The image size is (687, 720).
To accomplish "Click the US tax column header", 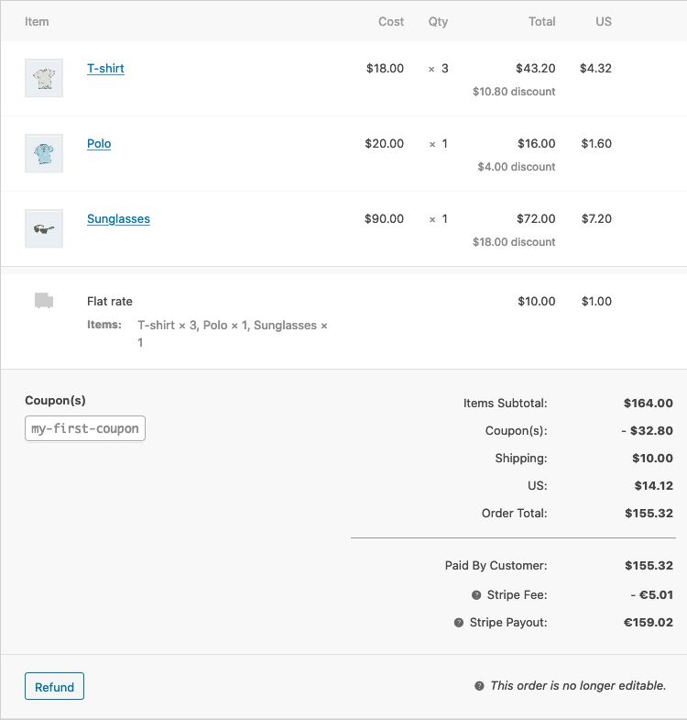I will click(603, 21).
